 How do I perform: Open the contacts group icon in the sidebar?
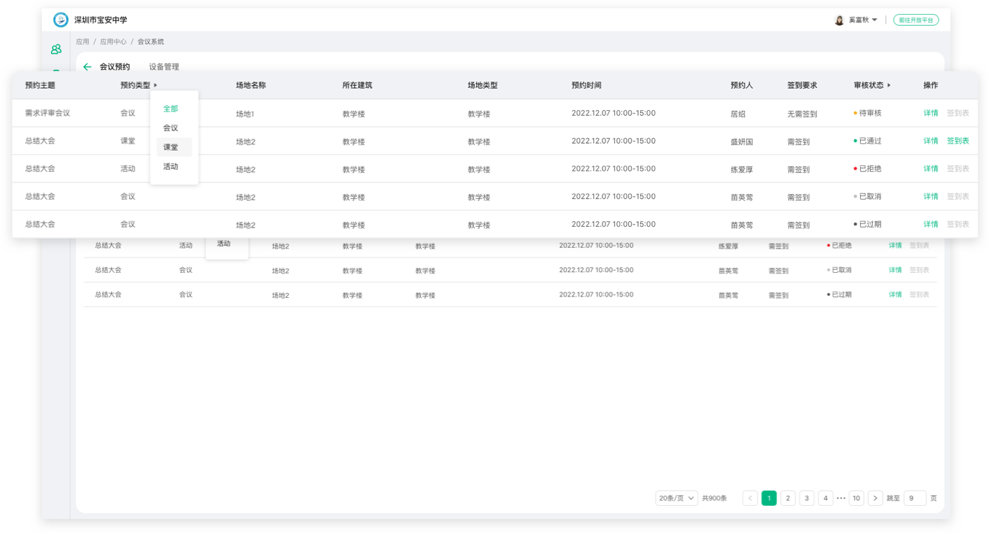coord(56,50)
